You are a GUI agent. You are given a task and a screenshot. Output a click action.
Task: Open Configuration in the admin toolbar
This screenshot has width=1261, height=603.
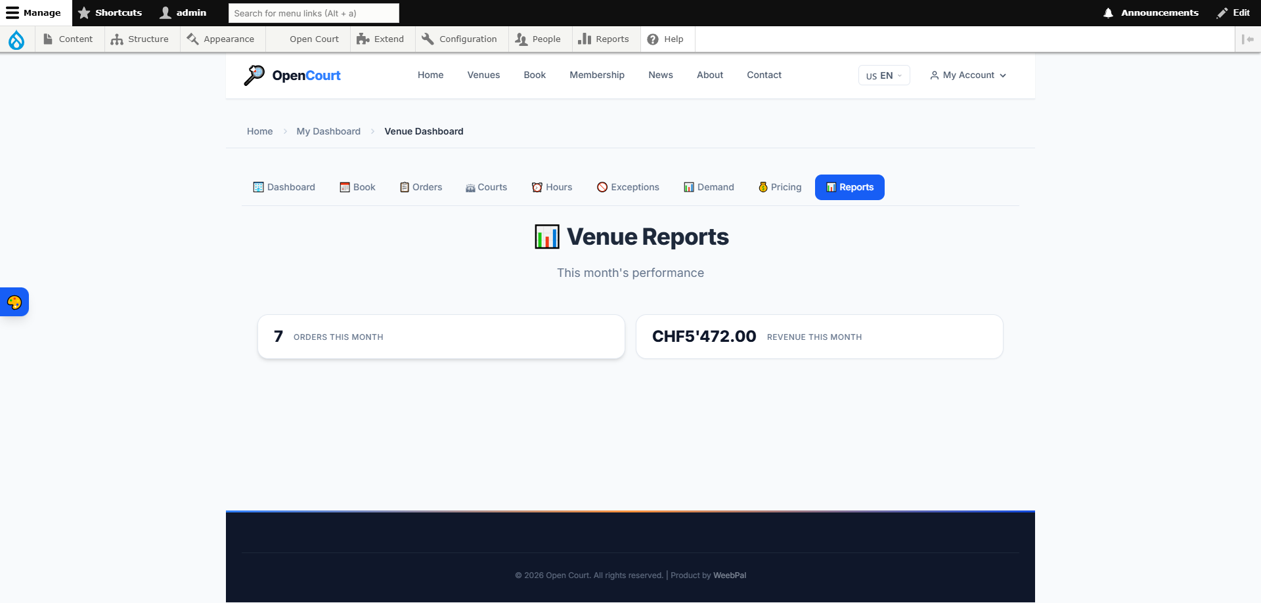(x=460, y=39)
